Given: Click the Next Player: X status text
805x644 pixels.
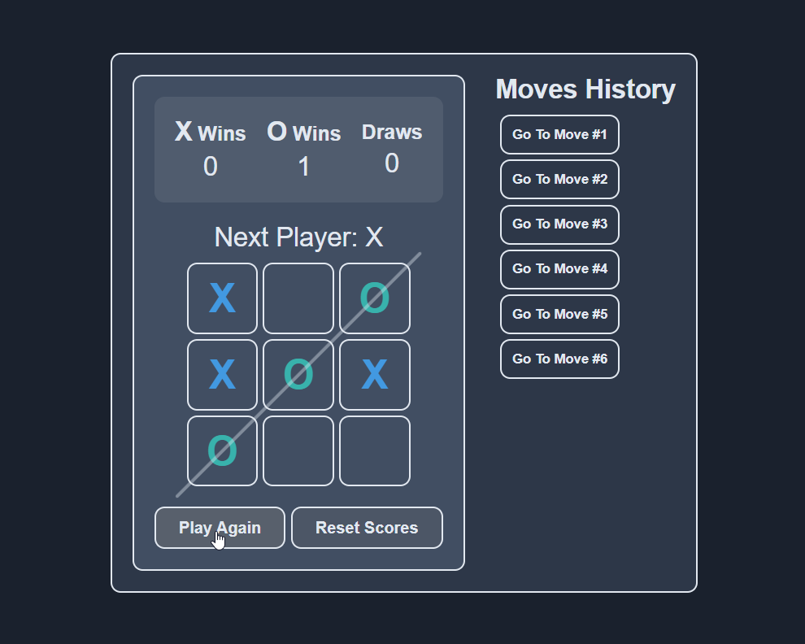Looking at the screenshot, I should [x=298, y=237].
